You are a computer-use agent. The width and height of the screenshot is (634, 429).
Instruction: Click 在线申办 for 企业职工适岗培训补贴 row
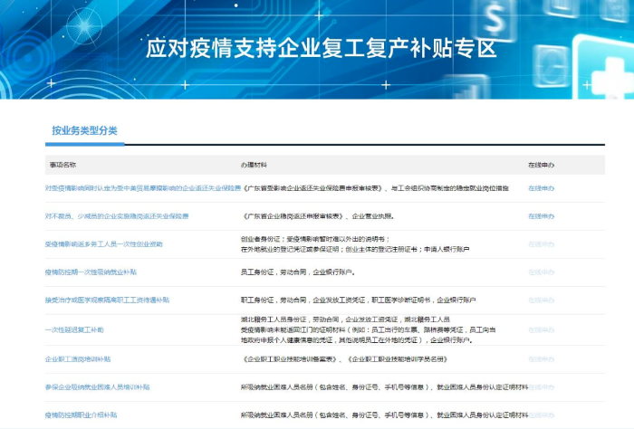click(541, 358)
